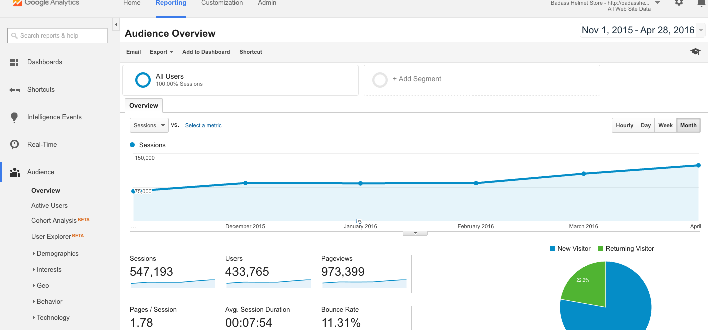Click the February 2016 data point on chart
708x330 pixels.
pos(476,183)
